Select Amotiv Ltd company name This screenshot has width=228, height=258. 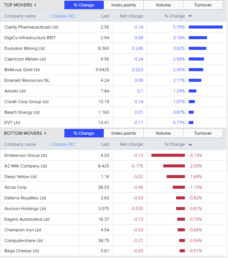pyautogui.click(x=15, y=91)
